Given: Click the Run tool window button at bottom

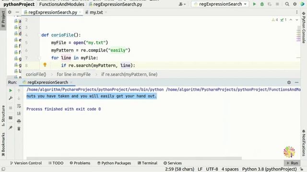Looking at the screenshot, I should point(292,163).
